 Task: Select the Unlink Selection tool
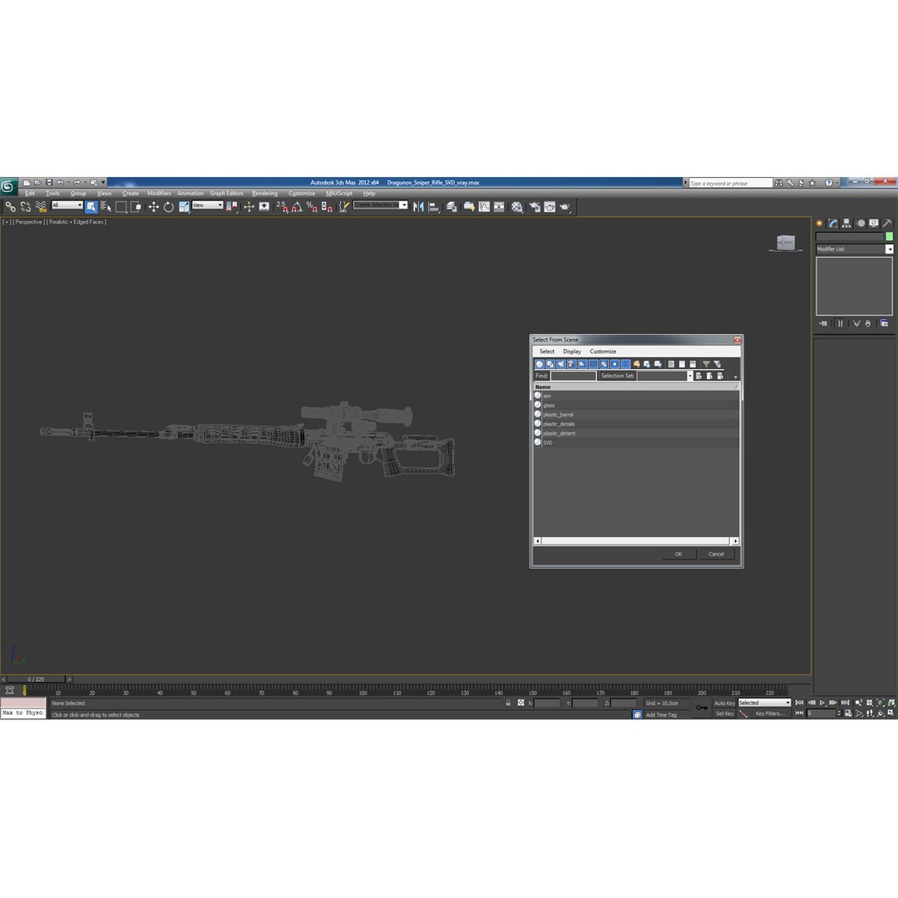click(x=25, y=207)
